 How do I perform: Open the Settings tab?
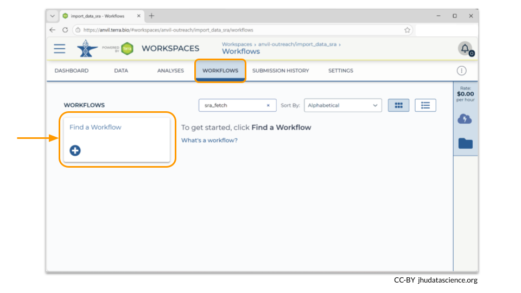click(341, 71)
